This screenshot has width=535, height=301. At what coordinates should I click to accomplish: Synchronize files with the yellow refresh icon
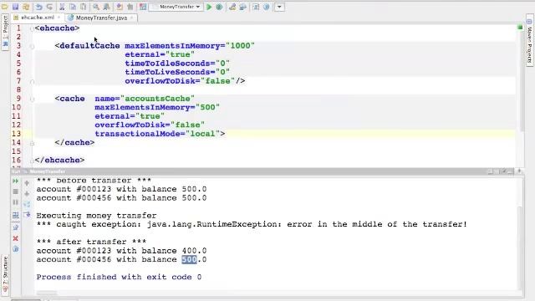tap(26, 7)
